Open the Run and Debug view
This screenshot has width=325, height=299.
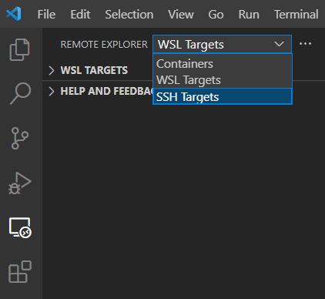pyautogui.click(x=20, y=183)
